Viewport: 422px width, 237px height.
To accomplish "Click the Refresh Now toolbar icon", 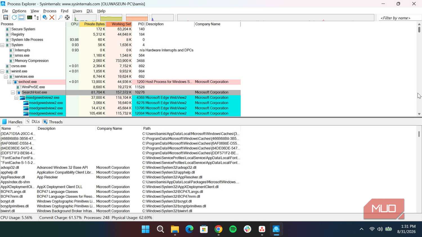I will [14, 17].
